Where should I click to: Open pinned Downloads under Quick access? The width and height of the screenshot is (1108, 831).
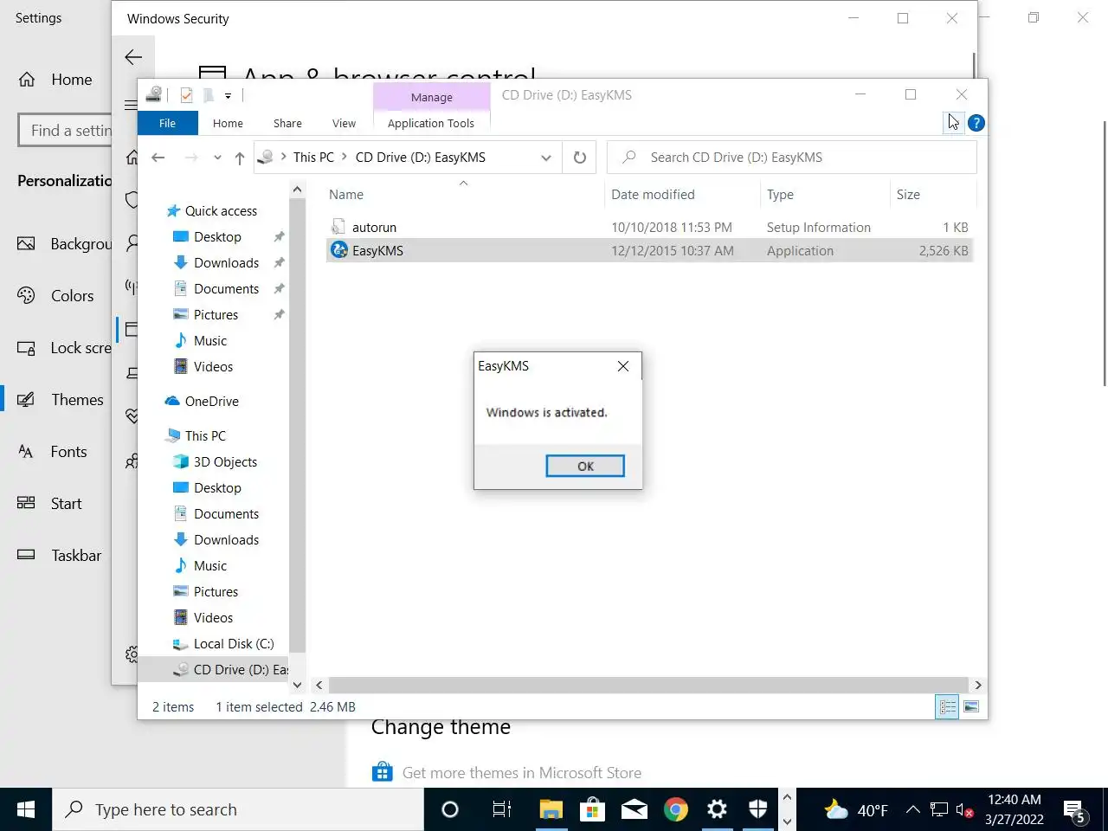pyautogui.click(x=226, y=263)
